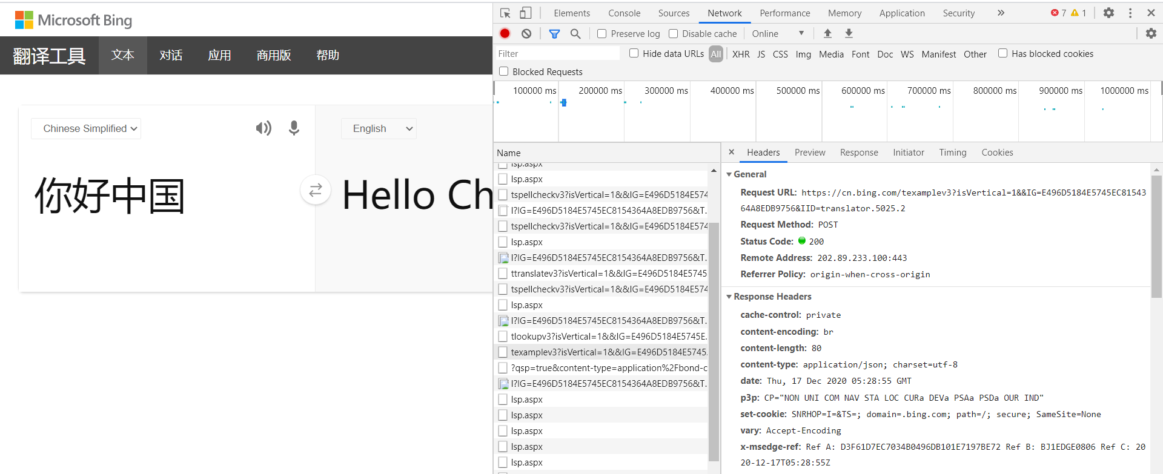Viewport: 1163px width, 474px height.
Task: Click the inspect element picker icon
Action: [x=505, y=13]
